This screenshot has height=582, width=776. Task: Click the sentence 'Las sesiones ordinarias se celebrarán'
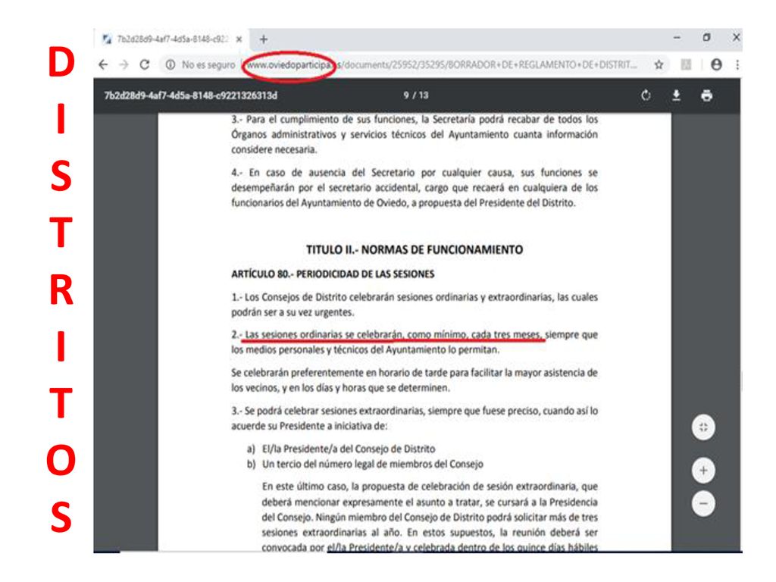pos(324,335)
